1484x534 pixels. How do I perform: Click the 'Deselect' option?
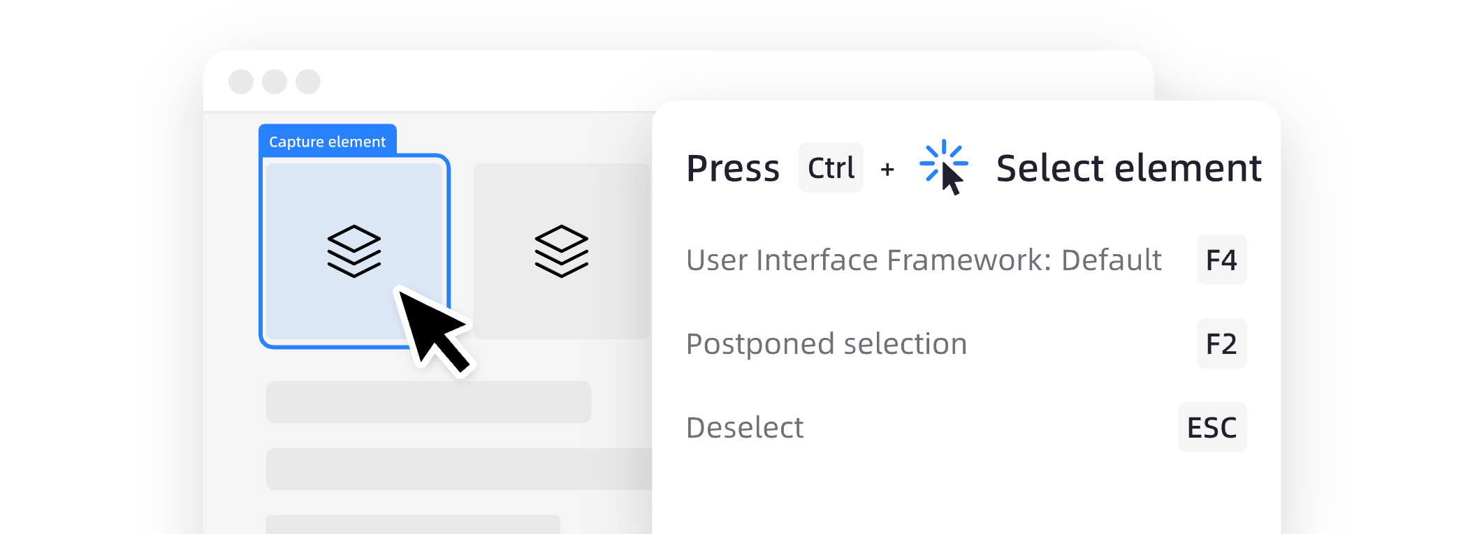click(x=745, y=427)
